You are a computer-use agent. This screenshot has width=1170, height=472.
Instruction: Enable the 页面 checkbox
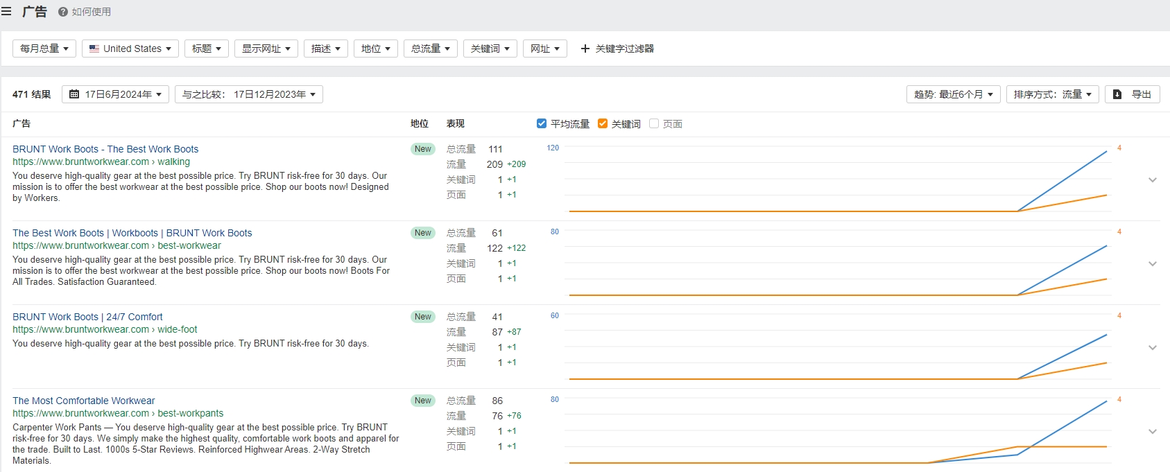tap(654, 123)
